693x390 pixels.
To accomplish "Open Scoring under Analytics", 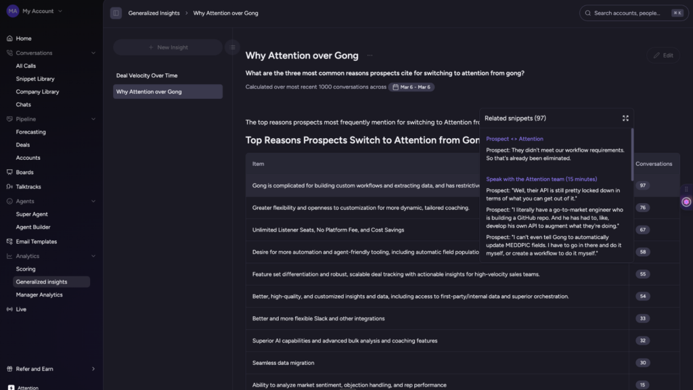I will (25, 269).
